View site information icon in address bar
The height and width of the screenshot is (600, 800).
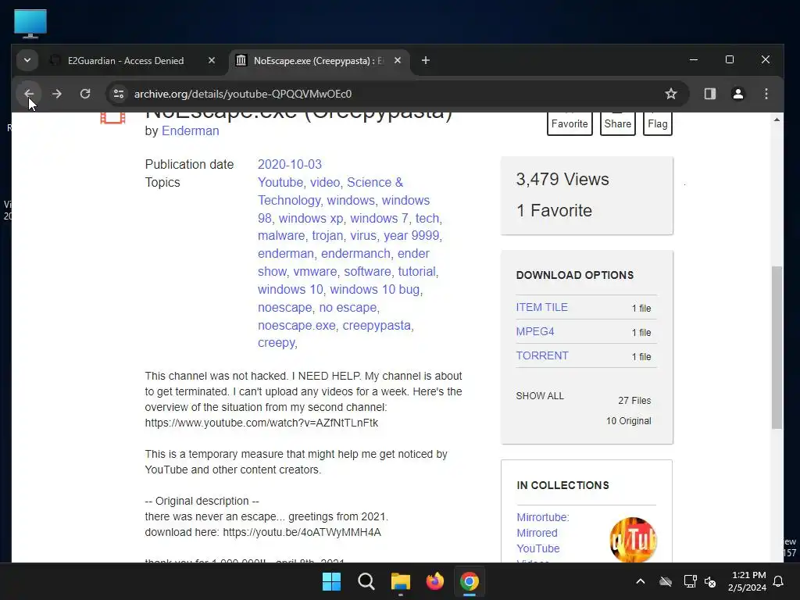[119, 94]
